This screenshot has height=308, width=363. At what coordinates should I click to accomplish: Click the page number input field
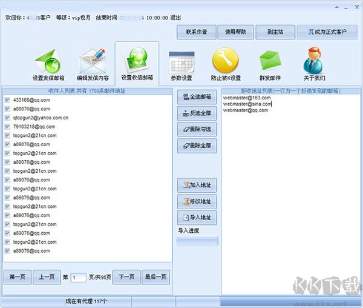click(78, 277)
